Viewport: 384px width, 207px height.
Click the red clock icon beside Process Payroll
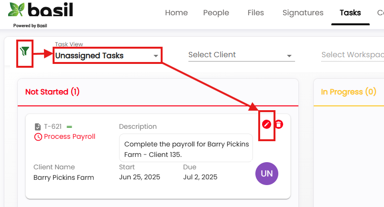pos(38,137)
